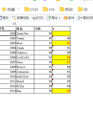Select column A cell in Hiwwit's row
Image resolution: width=93 pixels, height=114 pixels.
tap(61, 67)
